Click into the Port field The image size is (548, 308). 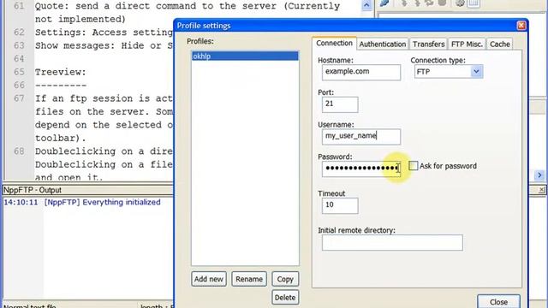click(x=340, y=104)
